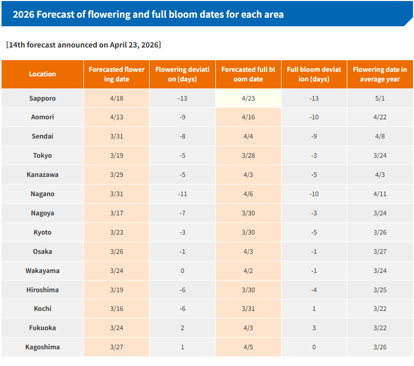Select Fukuoka's forecasted flowering date cell
The height and width of the screenshot is (366, 414).
click(x=116, y=328)
